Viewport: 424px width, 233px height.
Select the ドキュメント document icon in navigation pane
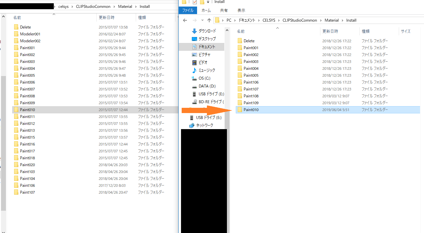point(194,47)
